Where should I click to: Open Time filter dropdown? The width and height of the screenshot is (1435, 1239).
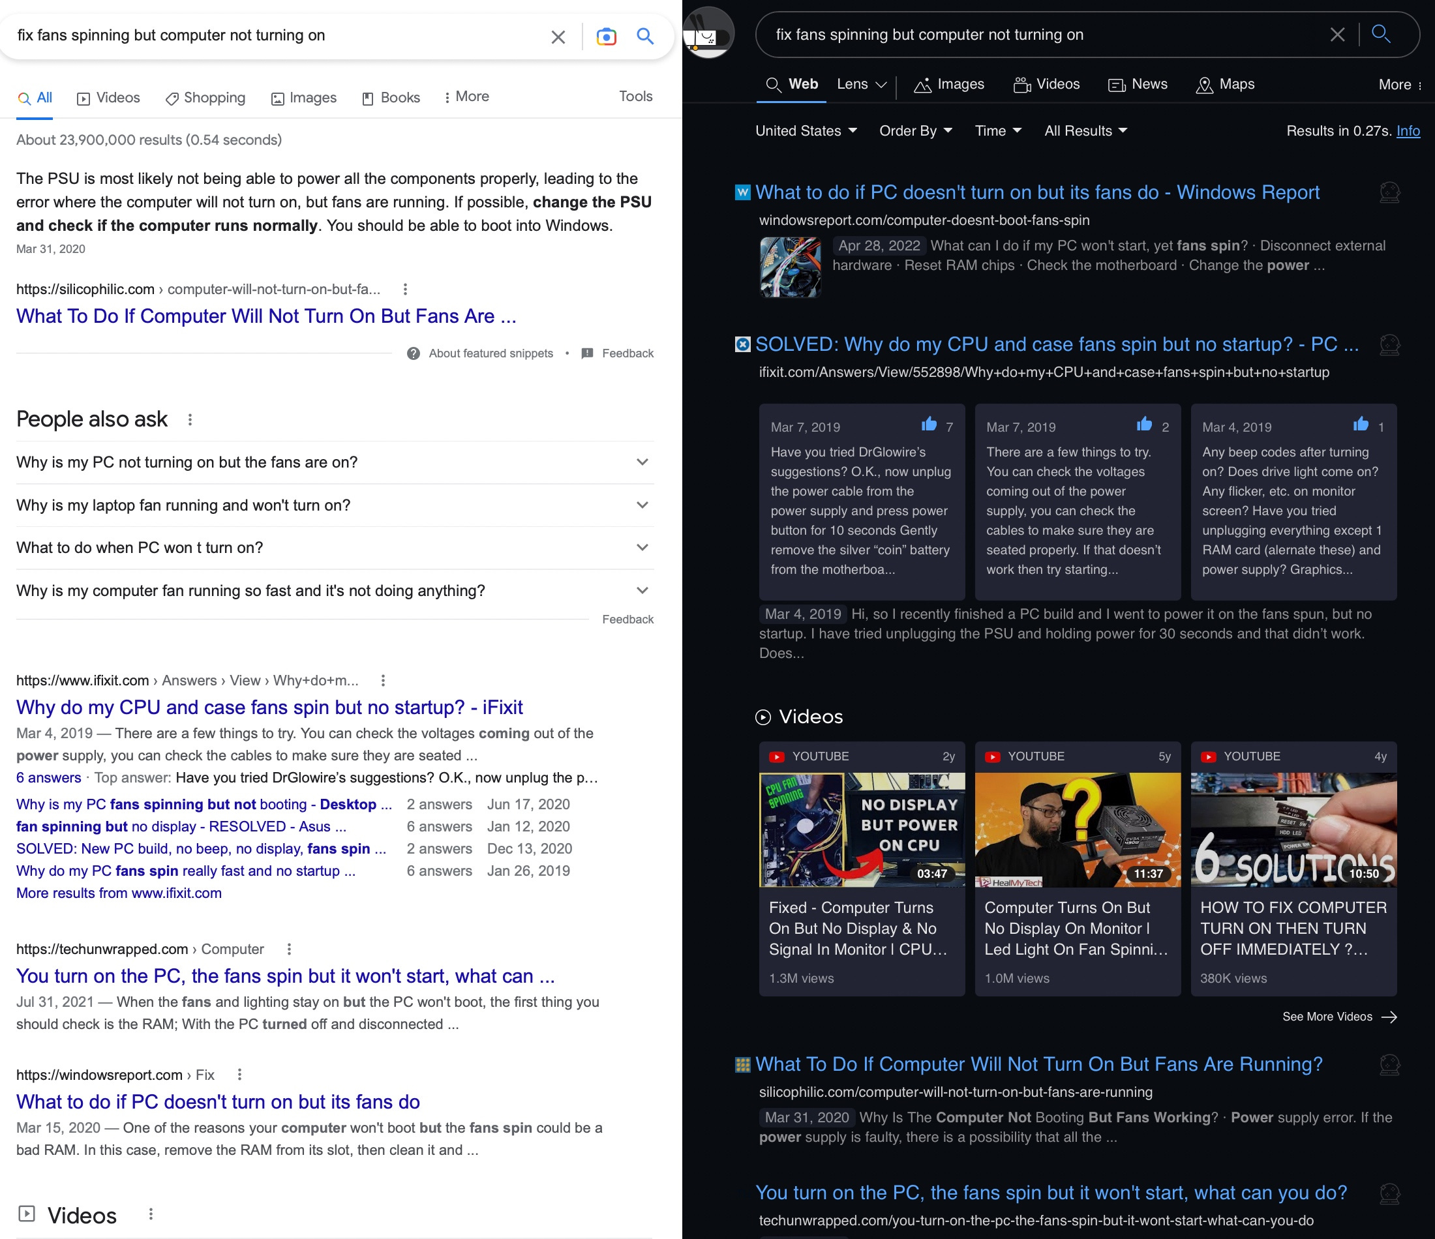click(998, 131)
